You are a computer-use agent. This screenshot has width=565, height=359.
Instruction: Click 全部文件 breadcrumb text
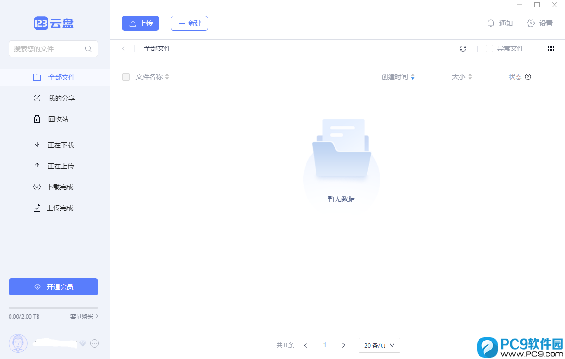point(157,48)
